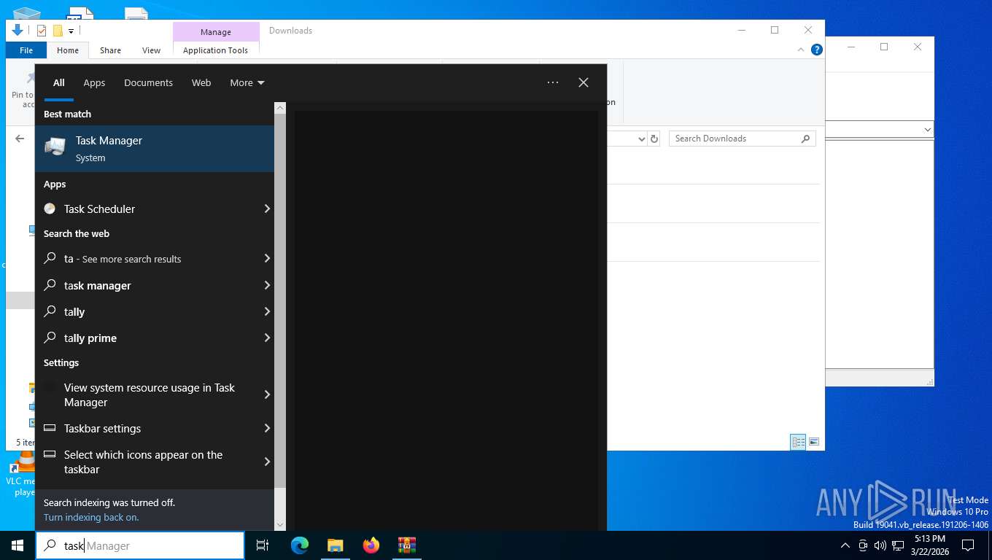Click the Manage contextual tab
992x560 pixels.
[x=216, y=32]
